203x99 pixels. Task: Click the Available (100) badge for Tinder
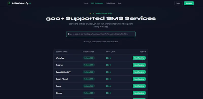[89, 86]
